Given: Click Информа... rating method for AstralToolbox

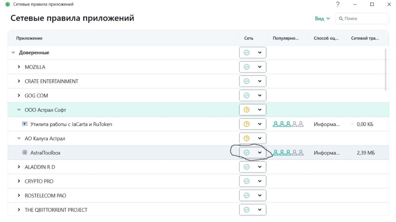Looking at the screenshot, I should (x=327, y=153).
